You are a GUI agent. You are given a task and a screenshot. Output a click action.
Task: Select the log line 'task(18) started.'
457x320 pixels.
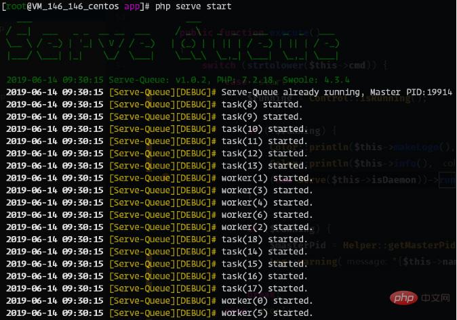click(157, 239)
